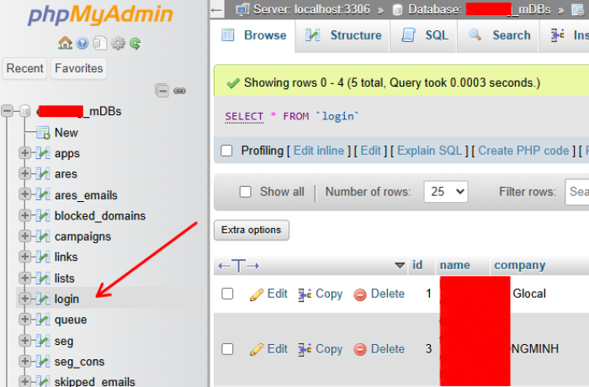Click the pencil Edit icon for row 1
589x387 pixels.
(257, 294)
